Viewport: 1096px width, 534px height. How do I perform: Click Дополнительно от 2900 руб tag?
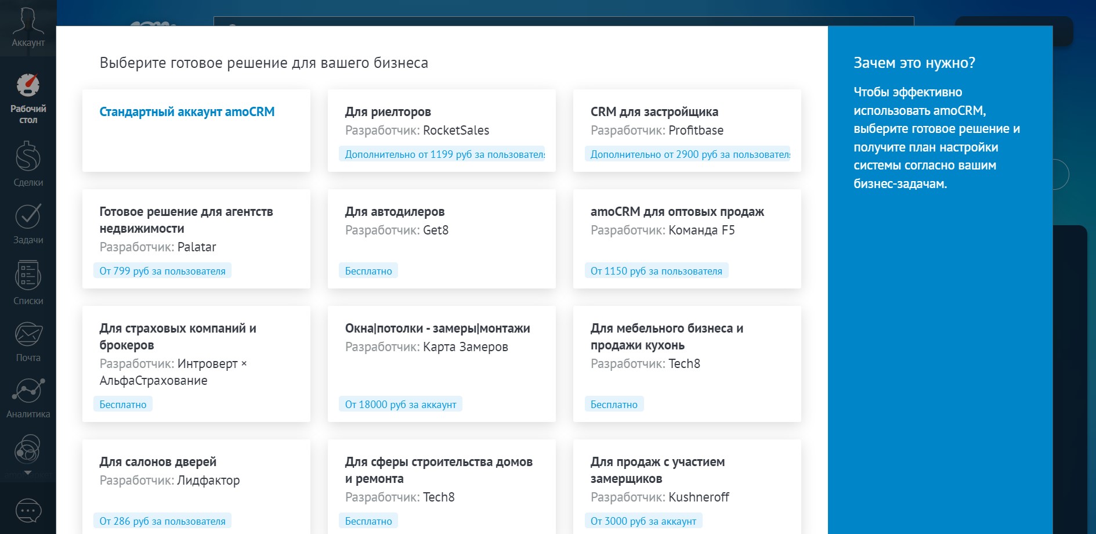(688, 154)
